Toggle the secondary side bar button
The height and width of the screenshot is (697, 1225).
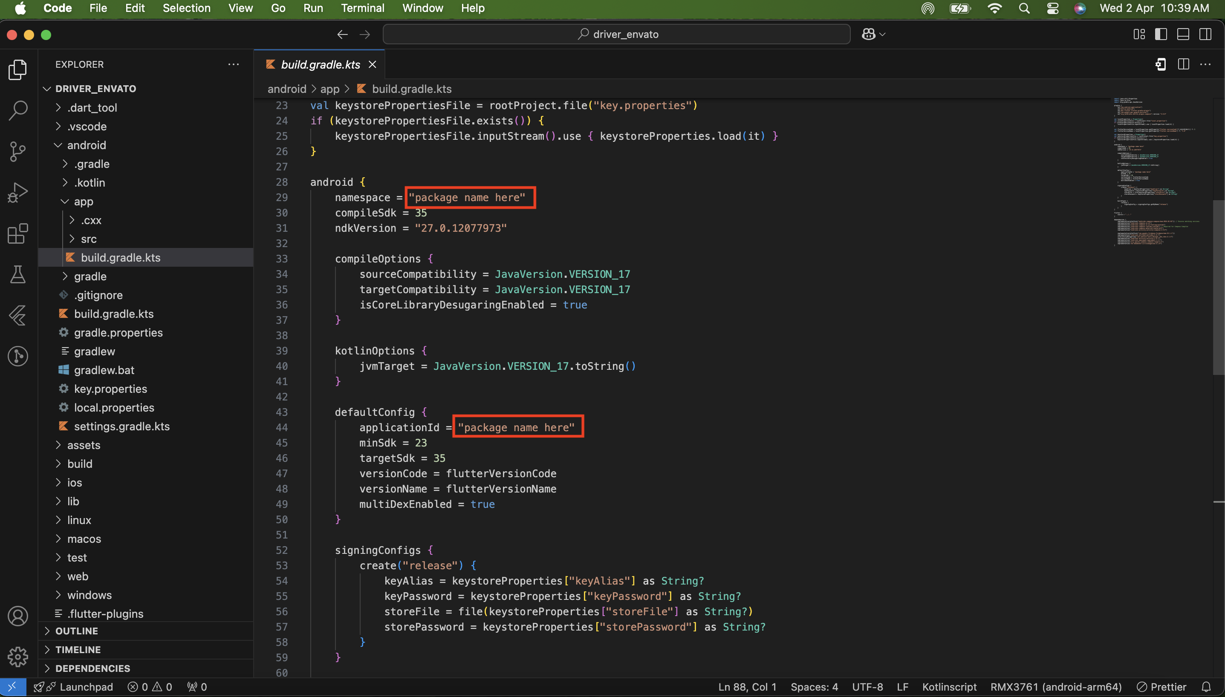tap(1205, 35)
